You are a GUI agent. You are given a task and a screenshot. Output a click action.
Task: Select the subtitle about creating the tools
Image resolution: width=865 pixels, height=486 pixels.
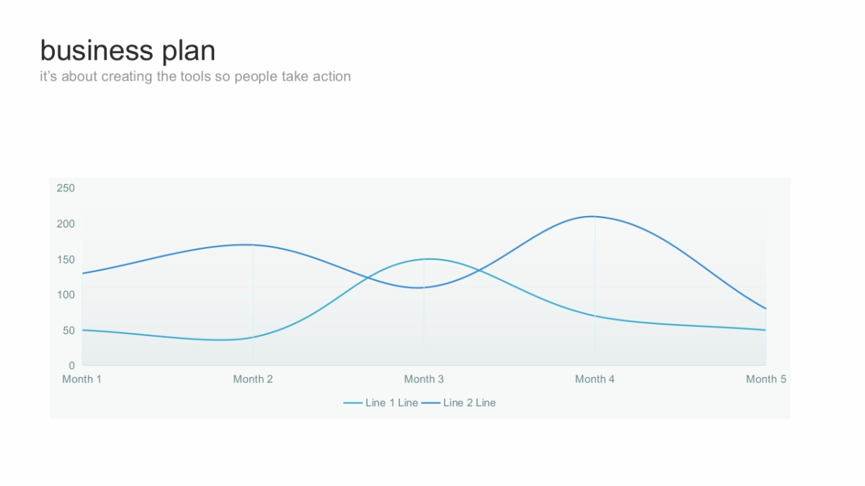195,76
